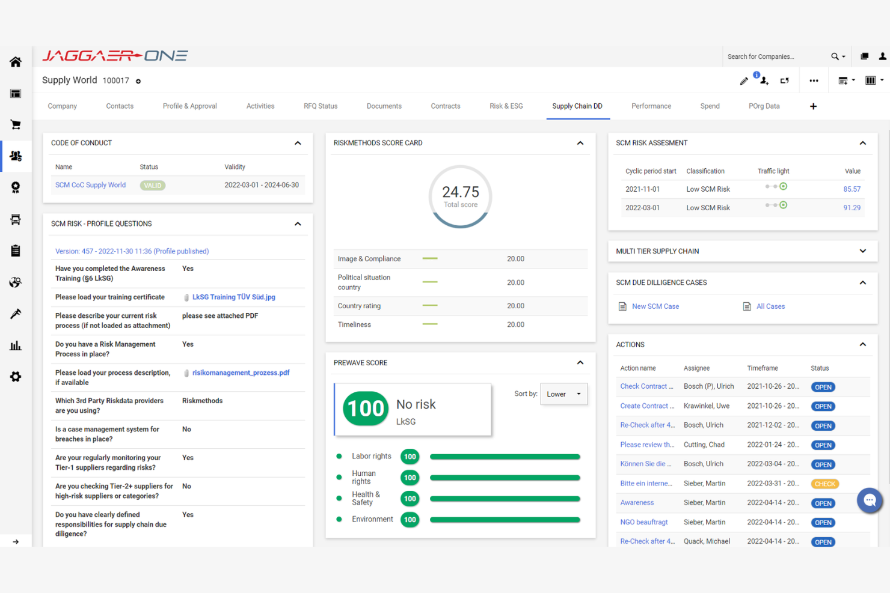Open the add-contact icon with info badge
The image size is (890, 593).
point(764,81)
